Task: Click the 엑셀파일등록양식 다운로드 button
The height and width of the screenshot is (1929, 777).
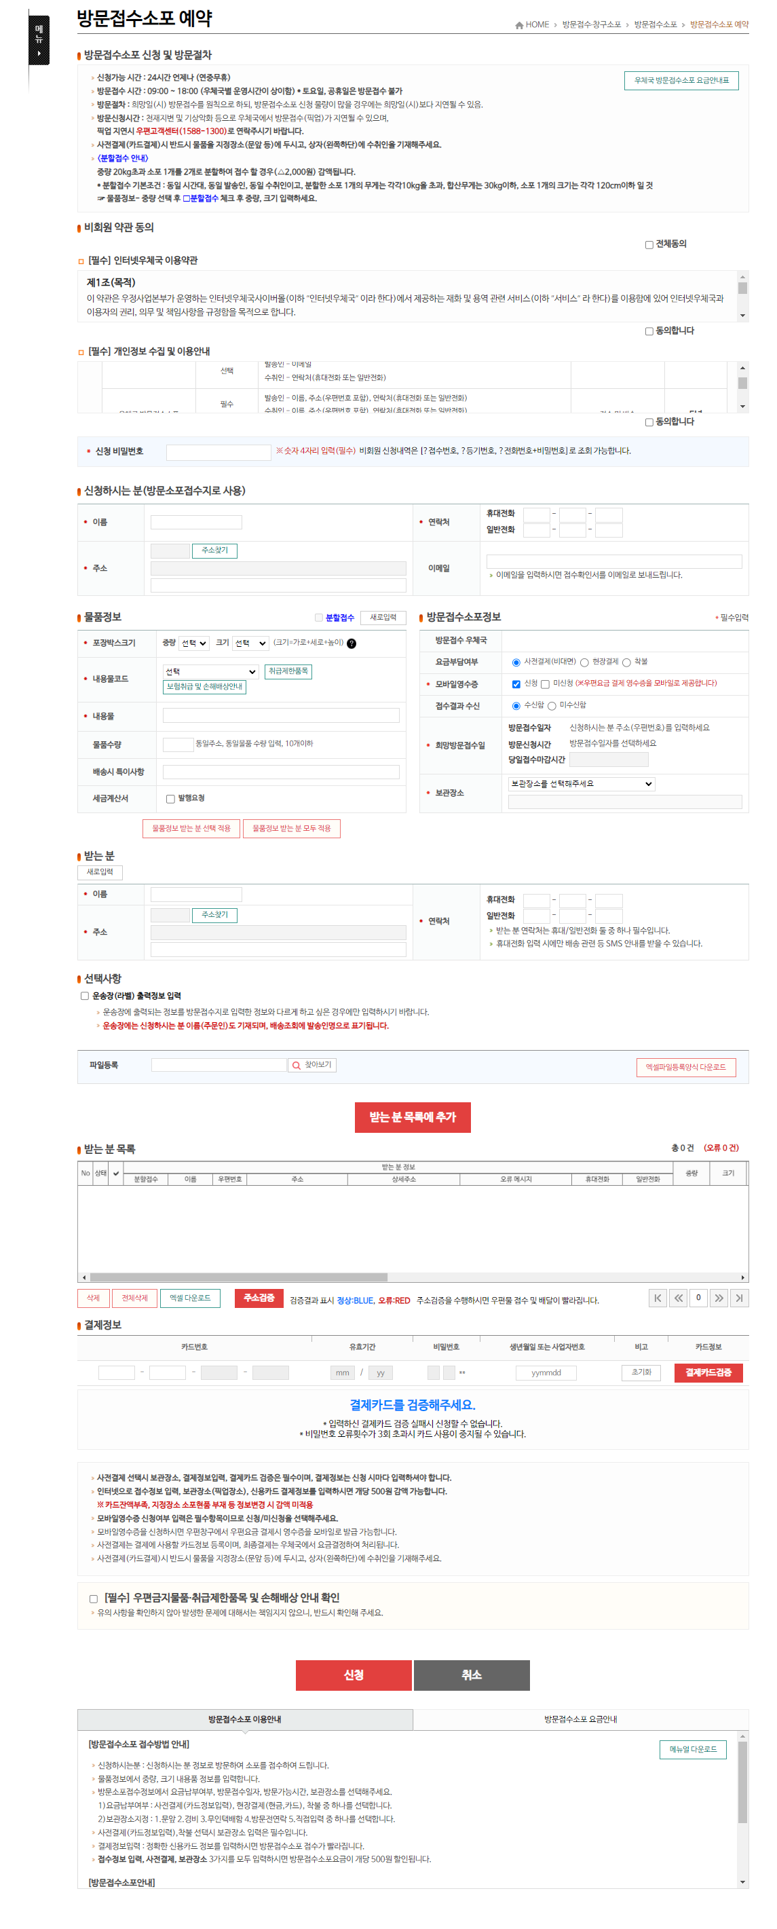Action: click(x=685, y=1067)
